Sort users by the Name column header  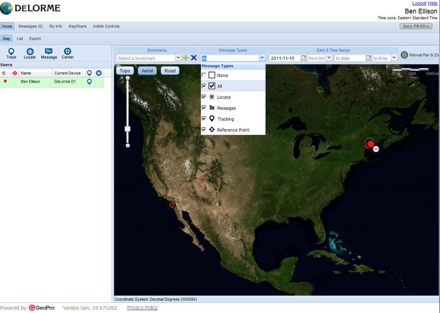(36, 73)
